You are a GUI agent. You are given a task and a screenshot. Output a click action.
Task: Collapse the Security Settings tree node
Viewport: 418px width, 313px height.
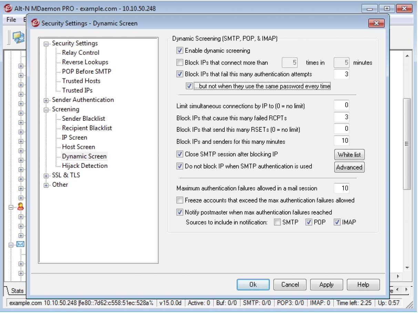click(46, 44)
